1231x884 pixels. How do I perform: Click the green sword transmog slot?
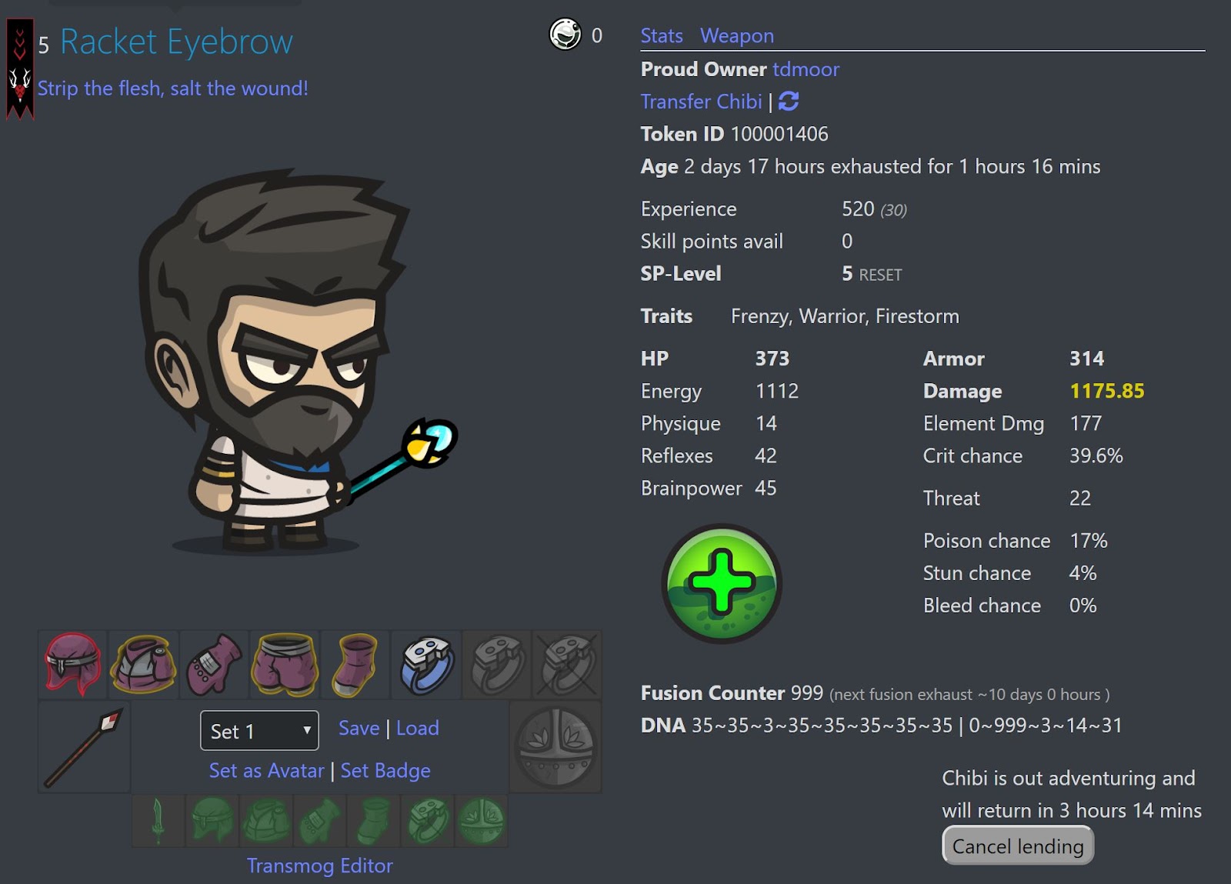pyautogui.click(x=158, y=821)
